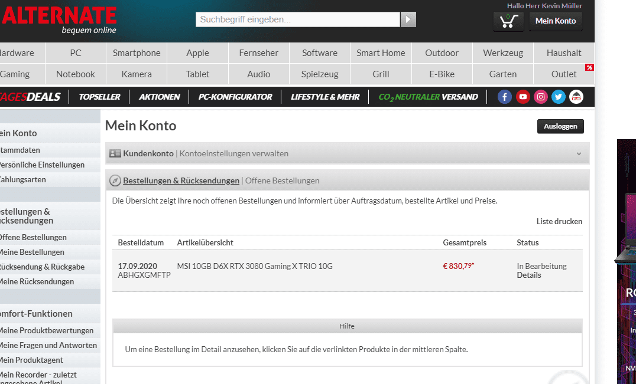636x384 pixels.
Task: Open the PC category
Action: (76, 53)
